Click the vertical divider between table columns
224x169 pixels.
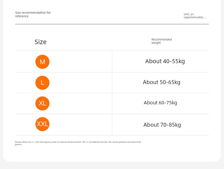pos(112,93)
